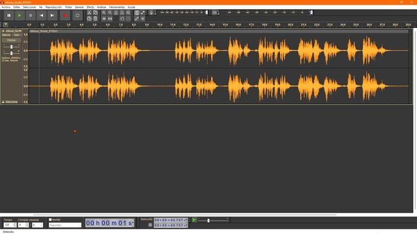Silence the selected audio
This screenshot has width=417, height=234.
coord(110,19)
